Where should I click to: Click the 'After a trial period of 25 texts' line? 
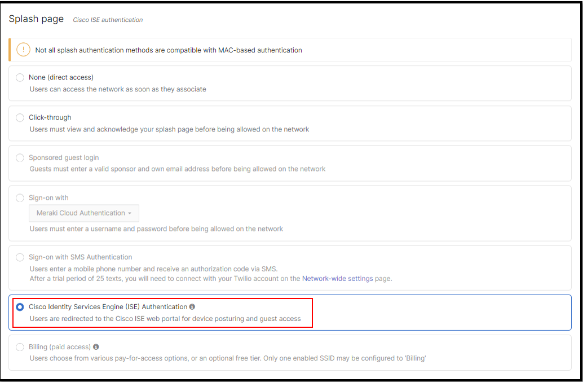coord(211,279)
